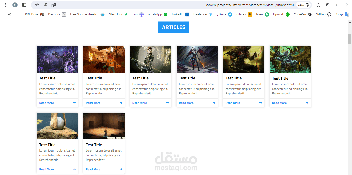
Task: Click the arrow icon in green throne card
Action: (307, 103)
